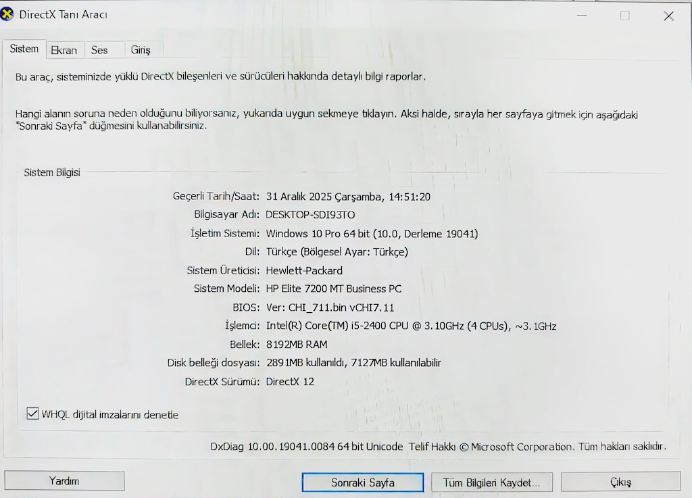Screen dimensions: 692x498
Task: Click the Bellek label
Action: coord(245,345)
